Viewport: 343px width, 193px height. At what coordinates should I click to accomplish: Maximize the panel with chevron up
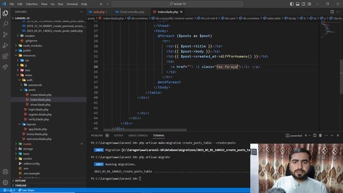coord(332,136)
